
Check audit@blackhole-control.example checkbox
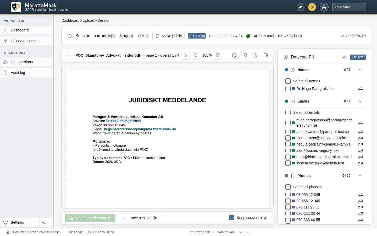coord(288,157)
